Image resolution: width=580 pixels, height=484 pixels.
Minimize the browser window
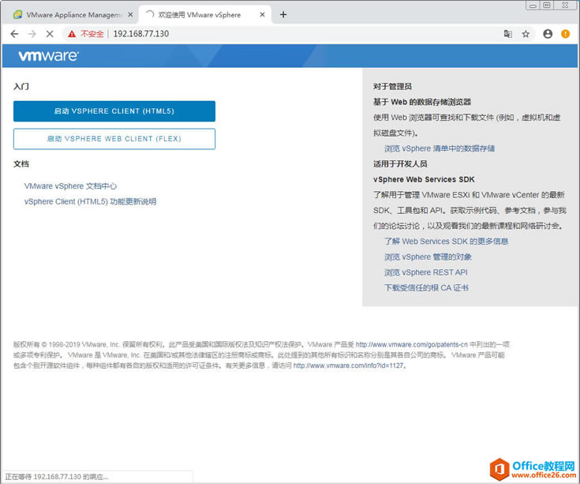(533, 6)
